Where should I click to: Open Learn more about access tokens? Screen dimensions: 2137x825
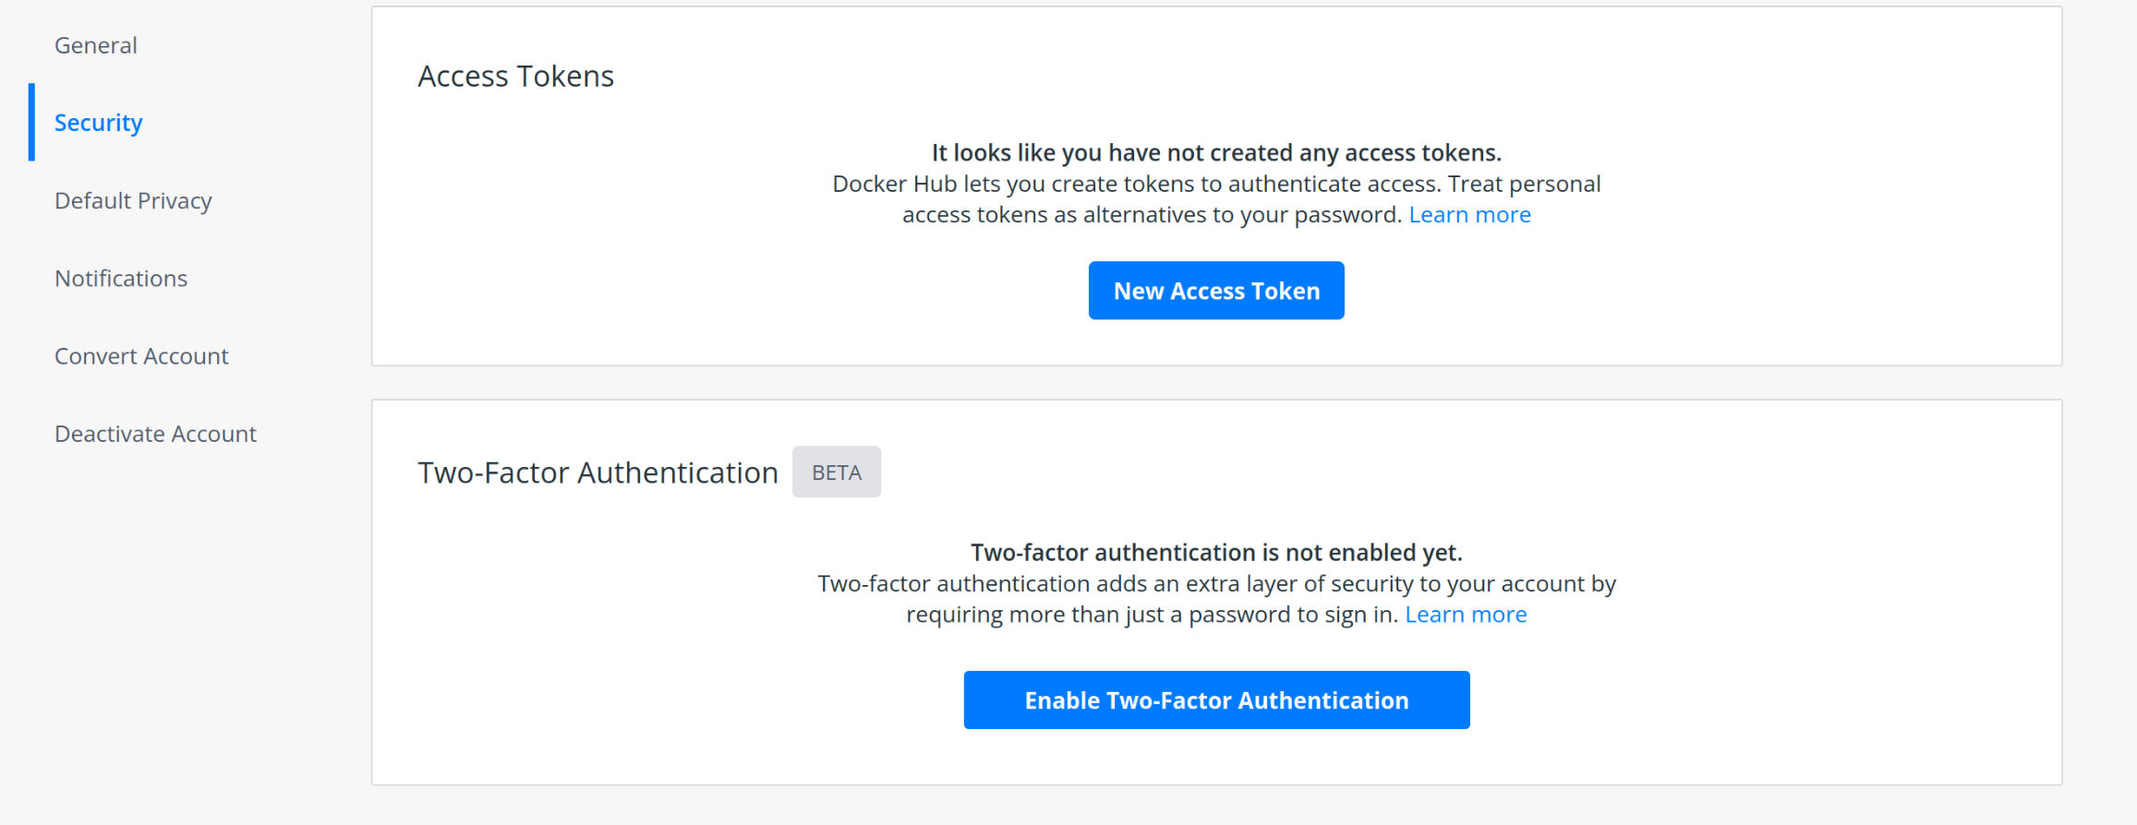[x=1469, y=213]
